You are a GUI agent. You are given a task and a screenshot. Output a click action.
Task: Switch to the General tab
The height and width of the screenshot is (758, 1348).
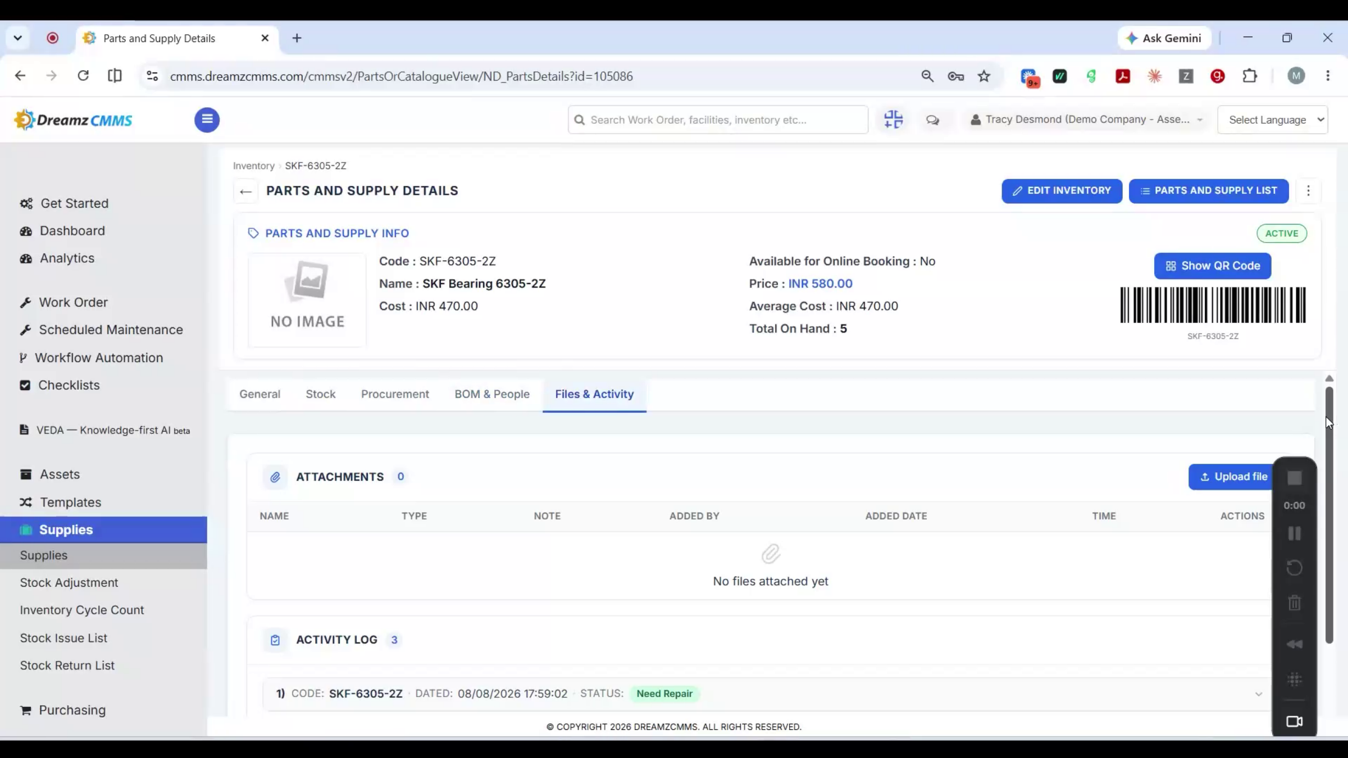[x=259, y=394]
